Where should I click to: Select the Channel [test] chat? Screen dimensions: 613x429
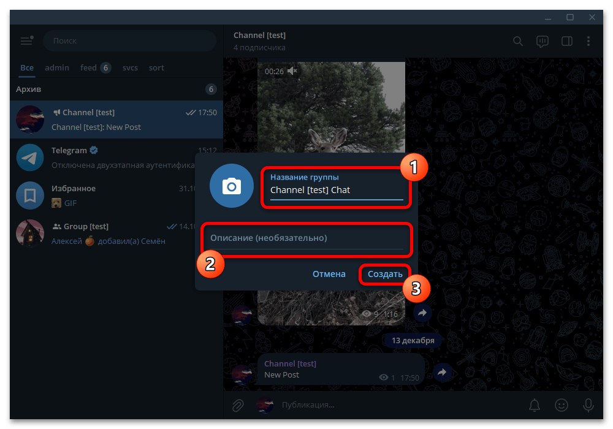click(116, 120)
